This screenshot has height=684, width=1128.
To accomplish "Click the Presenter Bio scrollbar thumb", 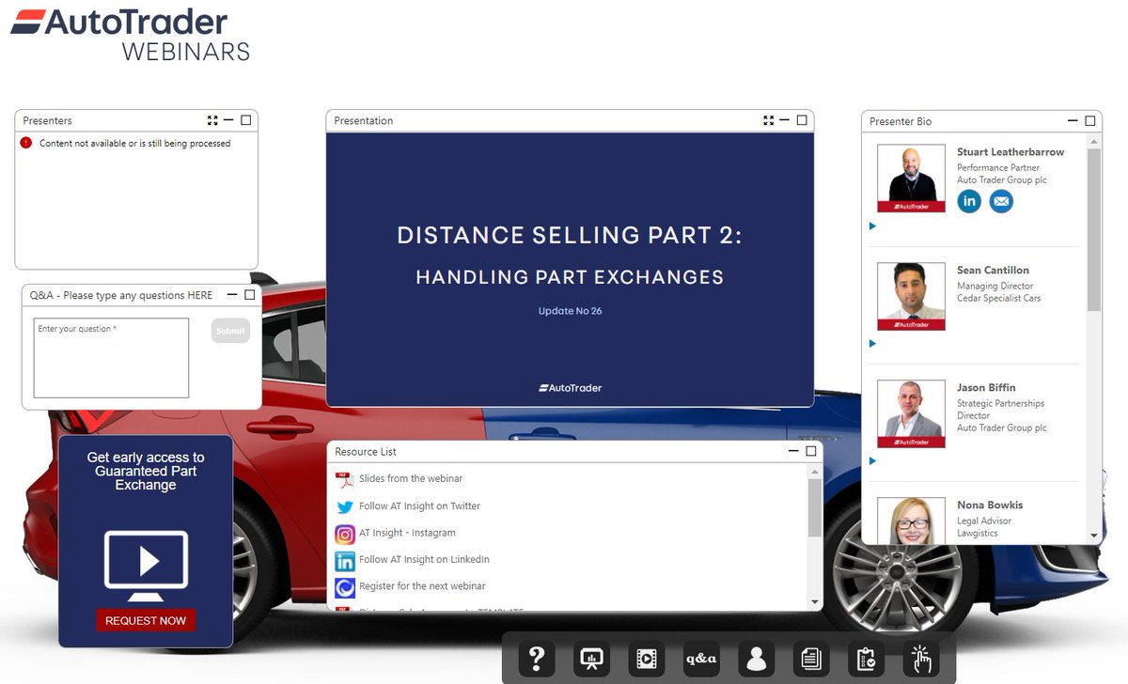I will coord(1094,229).
